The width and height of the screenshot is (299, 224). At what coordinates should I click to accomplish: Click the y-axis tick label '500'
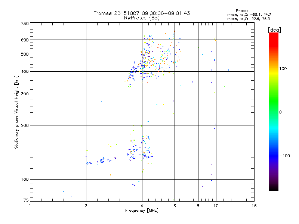coord(25,54)
